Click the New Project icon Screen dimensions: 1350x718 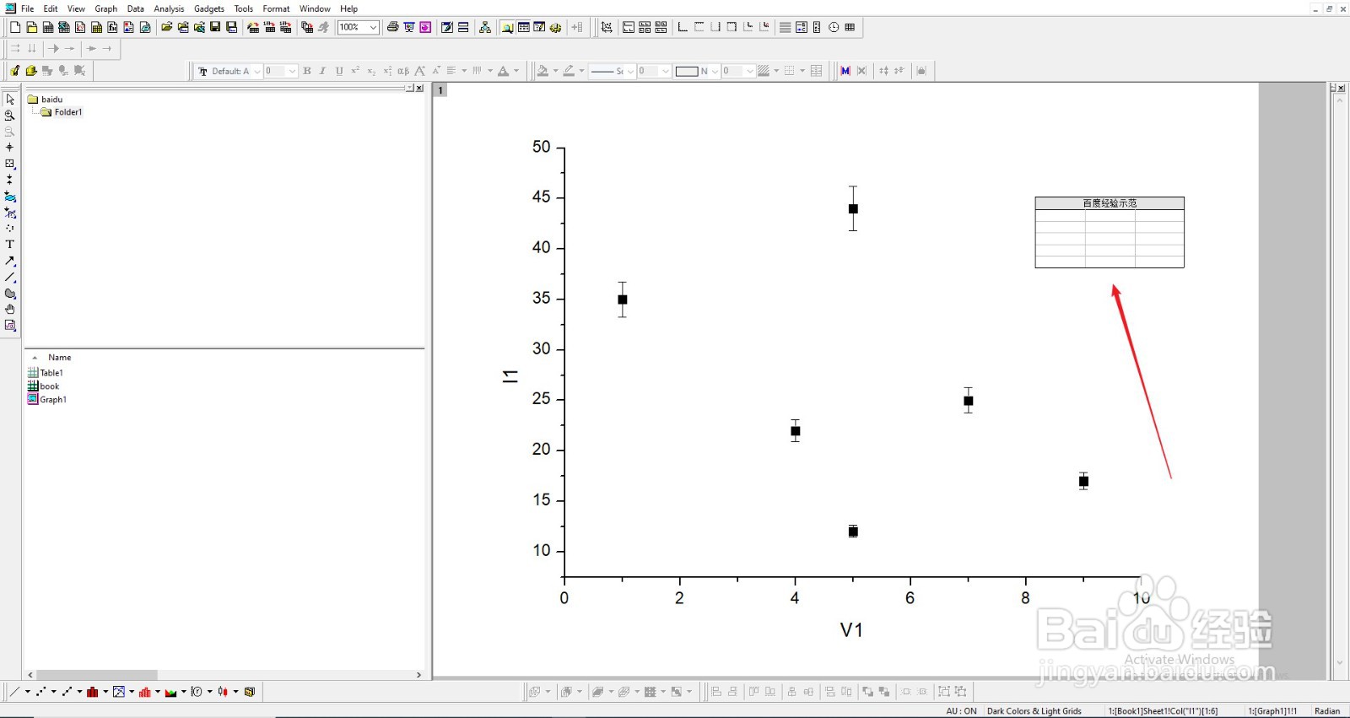15,27
